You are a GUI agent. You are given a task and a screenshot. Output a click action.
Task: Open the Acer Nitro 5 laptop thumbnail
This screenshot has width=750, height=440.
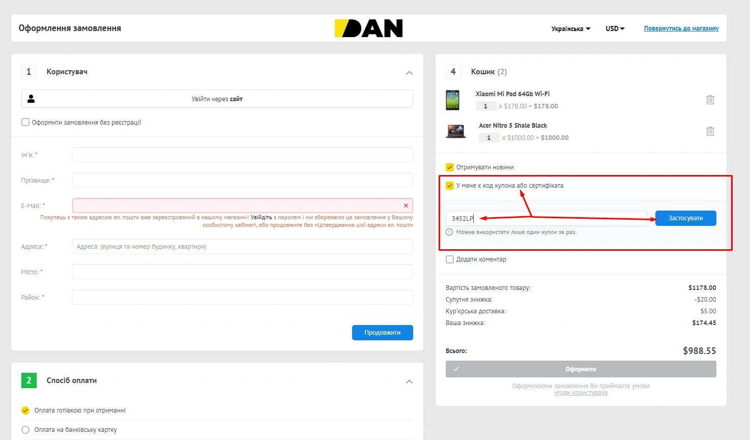(455, 131)
